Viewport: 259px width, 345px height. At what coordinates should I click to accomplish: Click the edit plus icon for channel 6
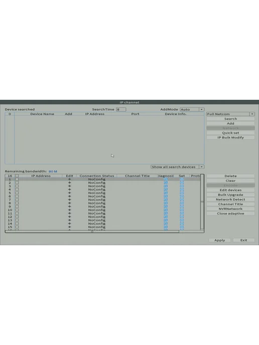[70, 196]
